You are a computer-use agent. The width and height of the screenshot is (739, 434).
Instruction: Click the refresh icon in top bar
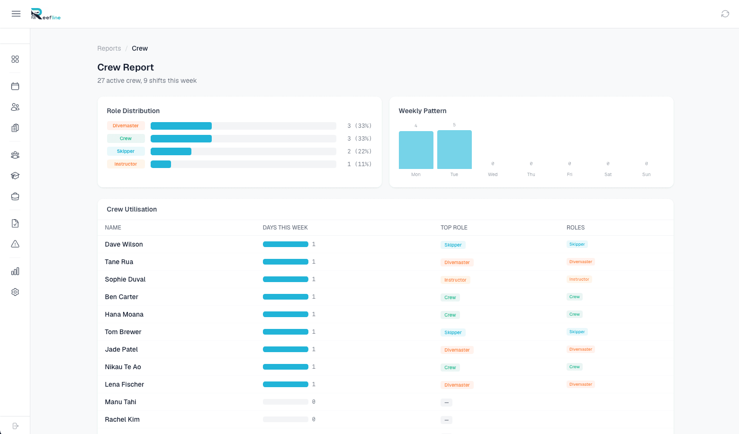[725, 14]
